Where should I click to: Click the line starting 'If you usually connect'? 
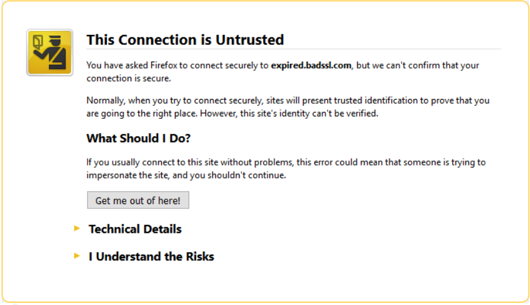click(286, 162)
